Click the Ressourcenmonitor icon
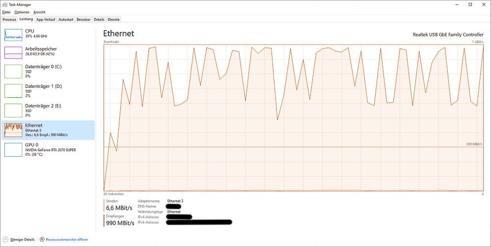 [x=42, y=240]
